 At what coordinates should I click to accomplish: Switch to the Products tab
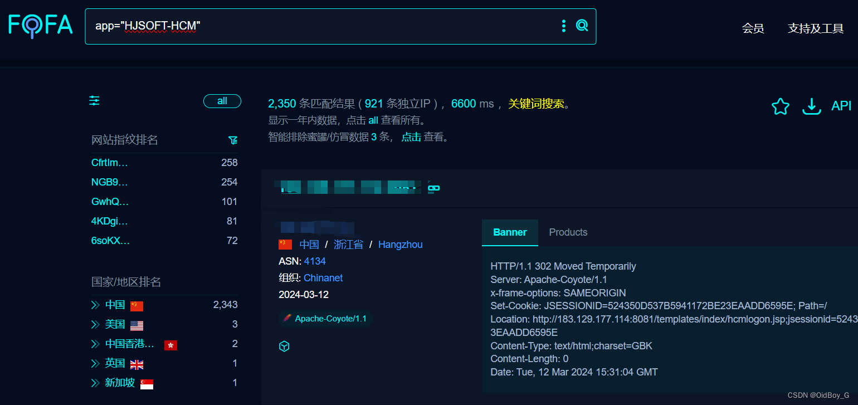click(x=568, y=232)
